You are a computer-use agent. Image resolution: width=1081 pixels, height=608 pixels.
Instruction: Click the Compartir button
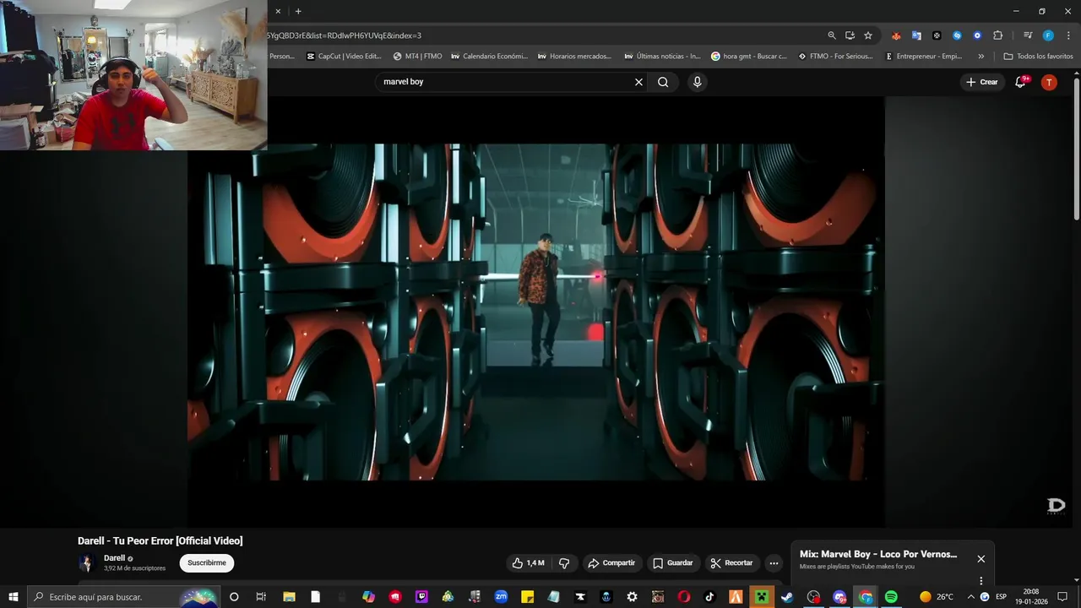point(611,563)
